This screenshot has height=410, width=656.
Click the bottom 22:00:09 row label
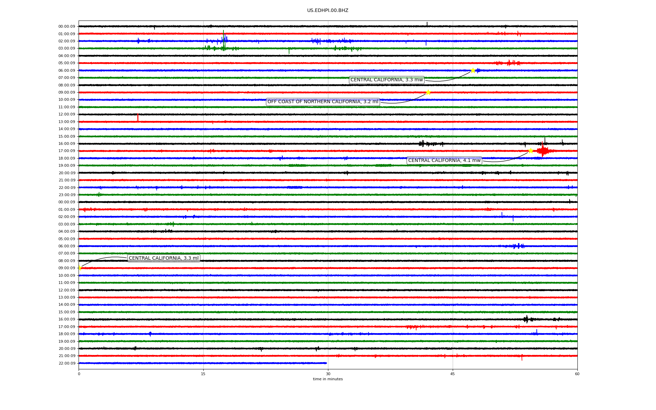67,363
